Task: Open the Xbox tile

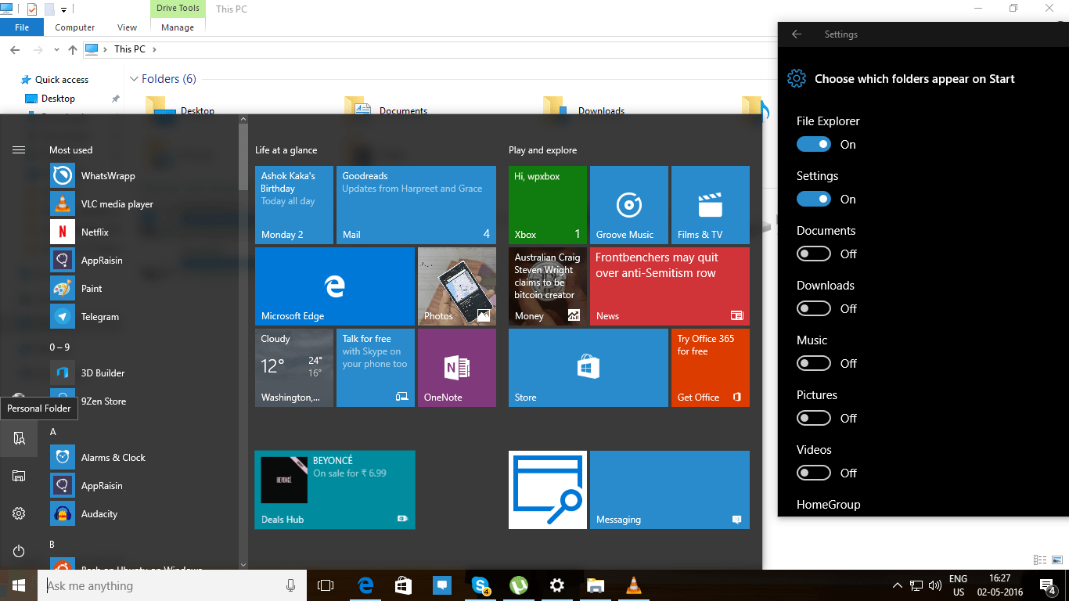Action: coord(548,205)
